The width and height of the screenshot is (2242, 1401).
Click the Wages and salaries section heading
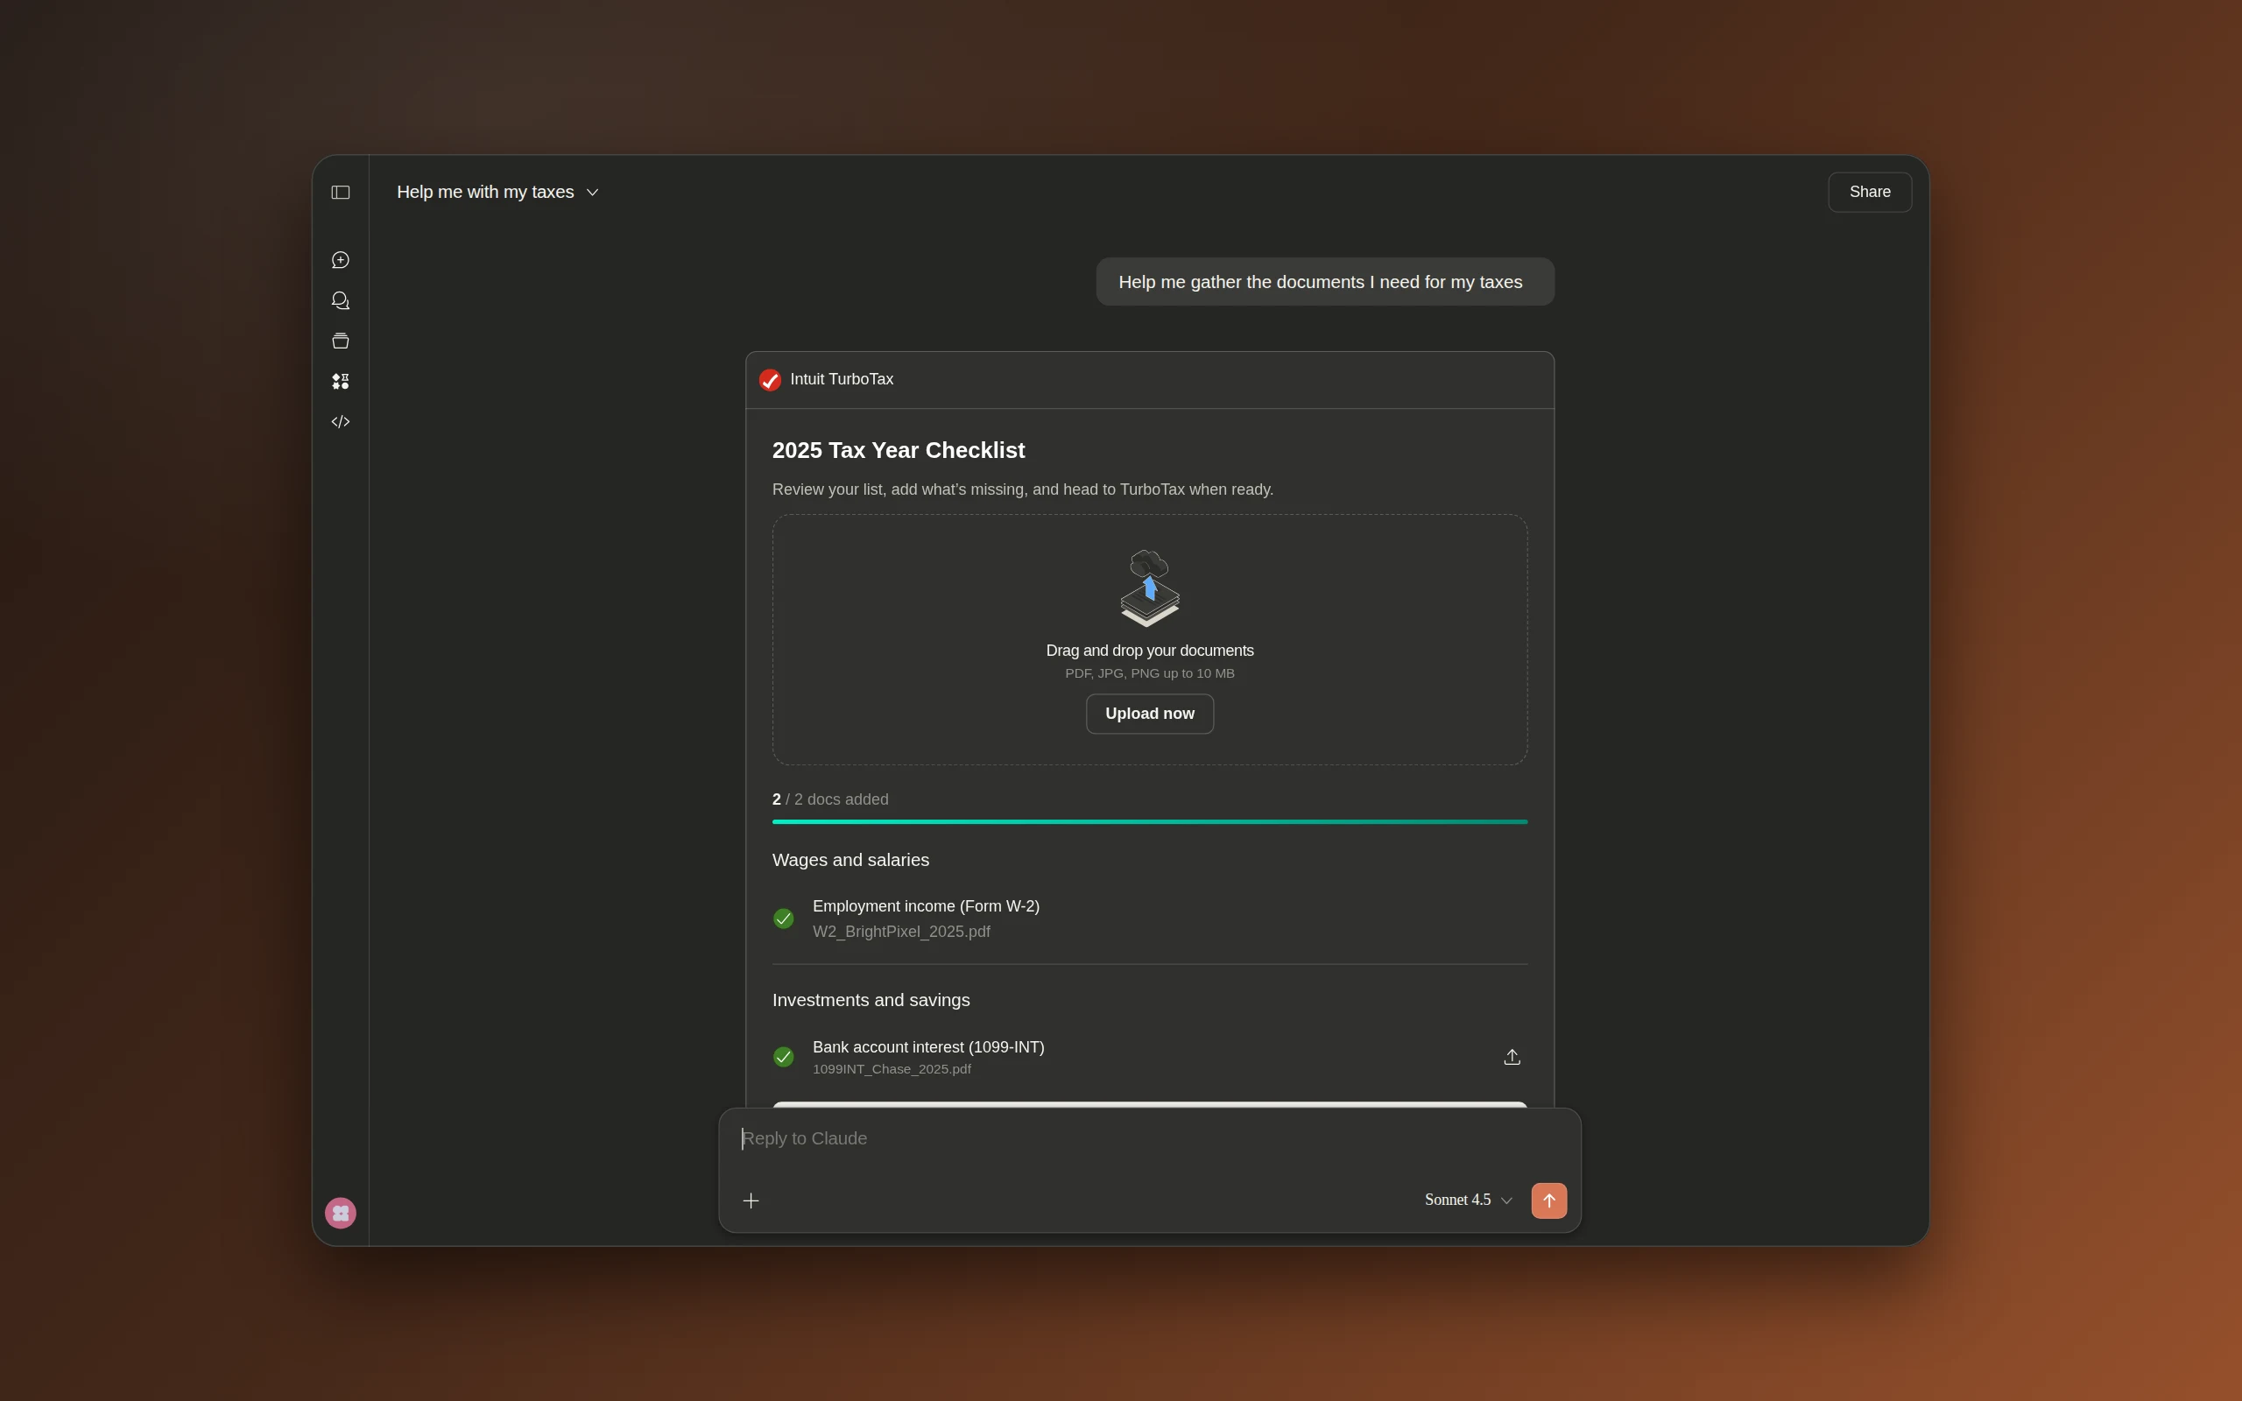(x=850, y=860)
